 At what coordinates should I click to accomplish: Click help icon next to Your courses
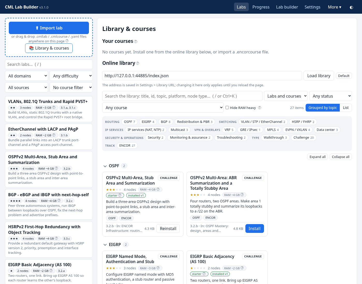(136, 42)
